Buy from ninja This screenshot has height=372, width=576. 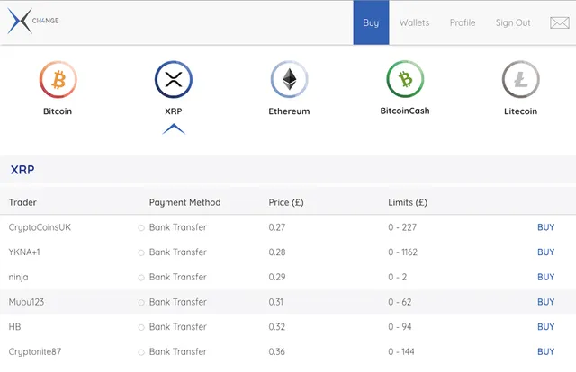tap(546, 277)
